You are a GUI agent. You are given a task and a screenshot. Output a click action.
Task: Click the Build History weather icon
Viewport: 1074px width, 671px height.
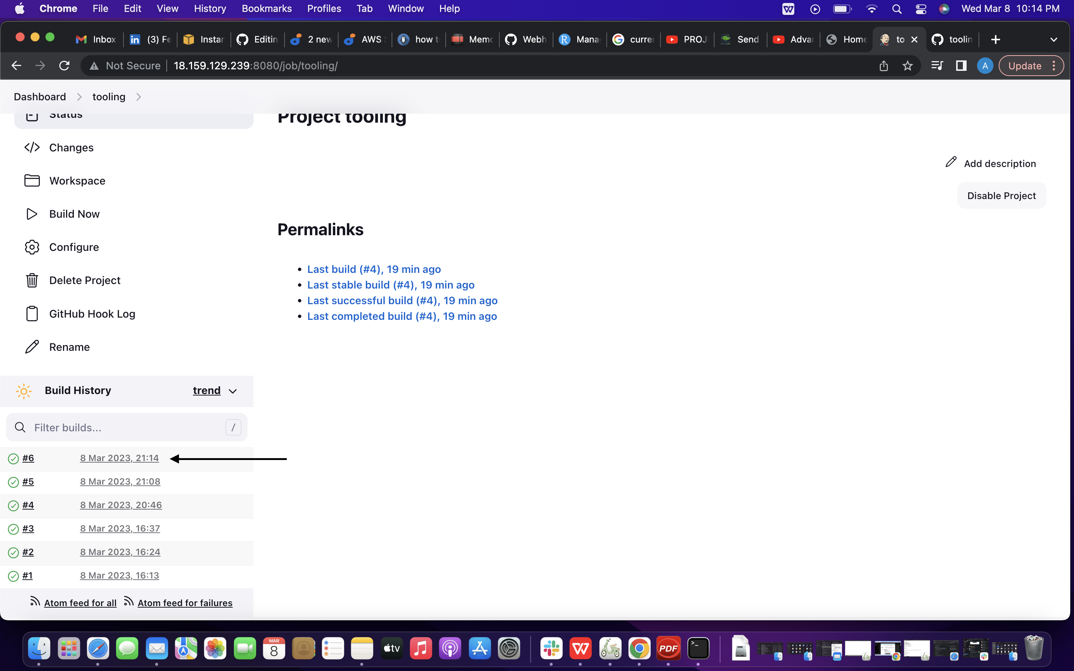pyautogui.click(x=24, y=391)
